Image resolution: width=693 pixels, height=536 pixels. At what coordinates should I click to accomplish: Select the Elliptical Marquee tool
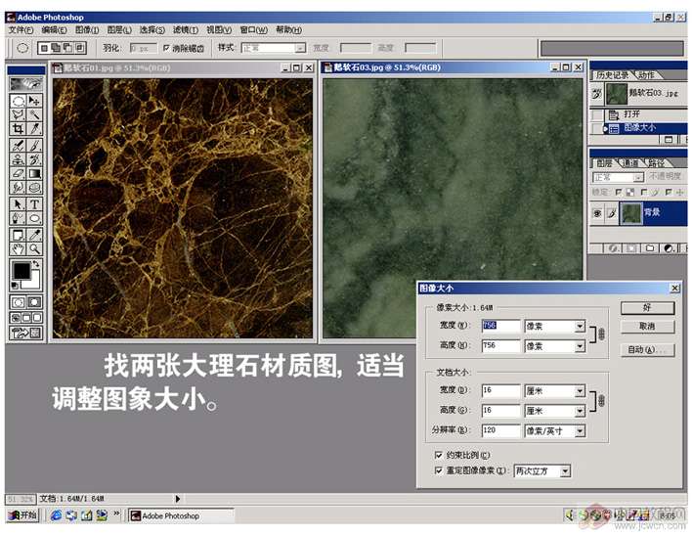coord(19,102)
